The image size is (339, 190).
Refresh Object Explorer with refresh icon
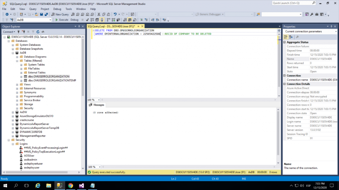38,32
